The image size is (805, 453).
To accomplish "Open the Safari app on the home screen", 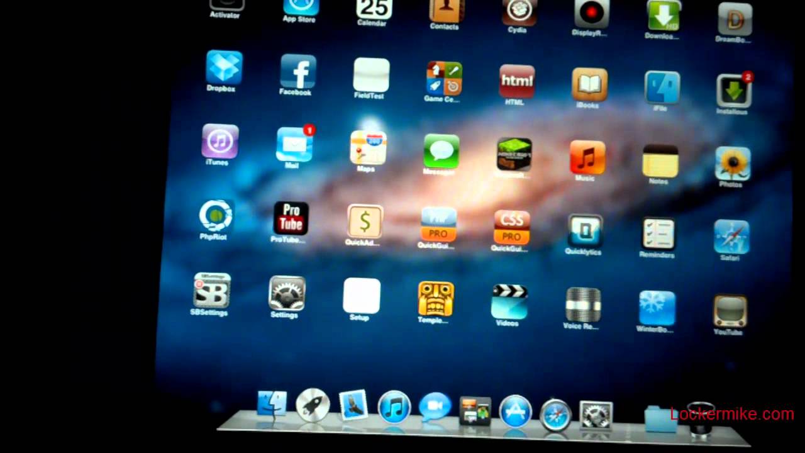I will click(731, 237).
